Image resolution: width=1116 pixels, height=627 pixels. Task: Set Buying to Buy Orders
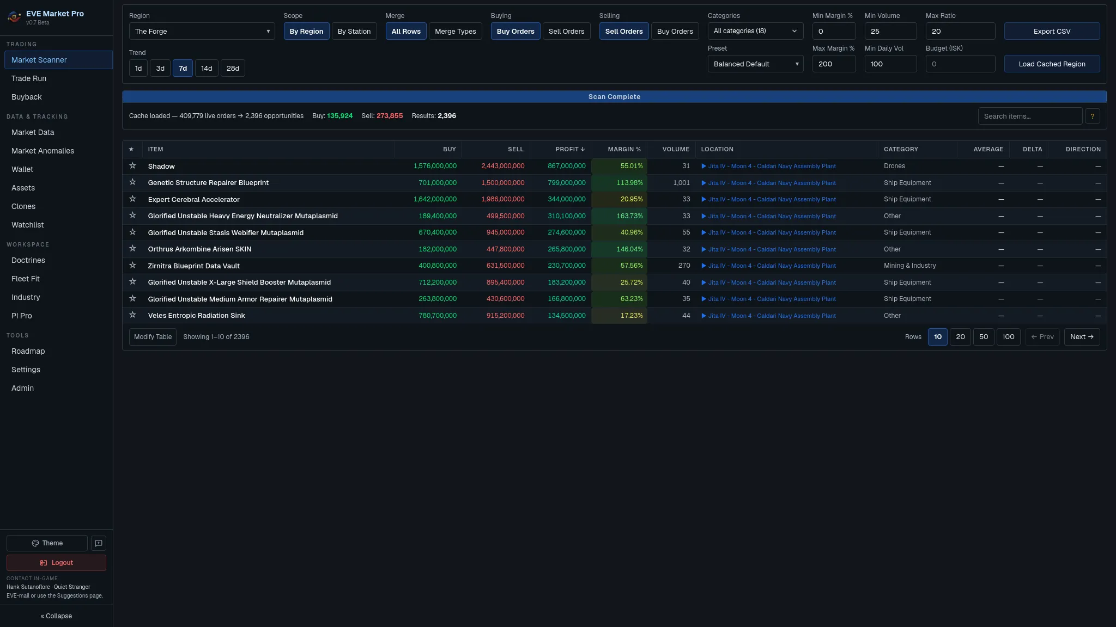pos(515,31)
